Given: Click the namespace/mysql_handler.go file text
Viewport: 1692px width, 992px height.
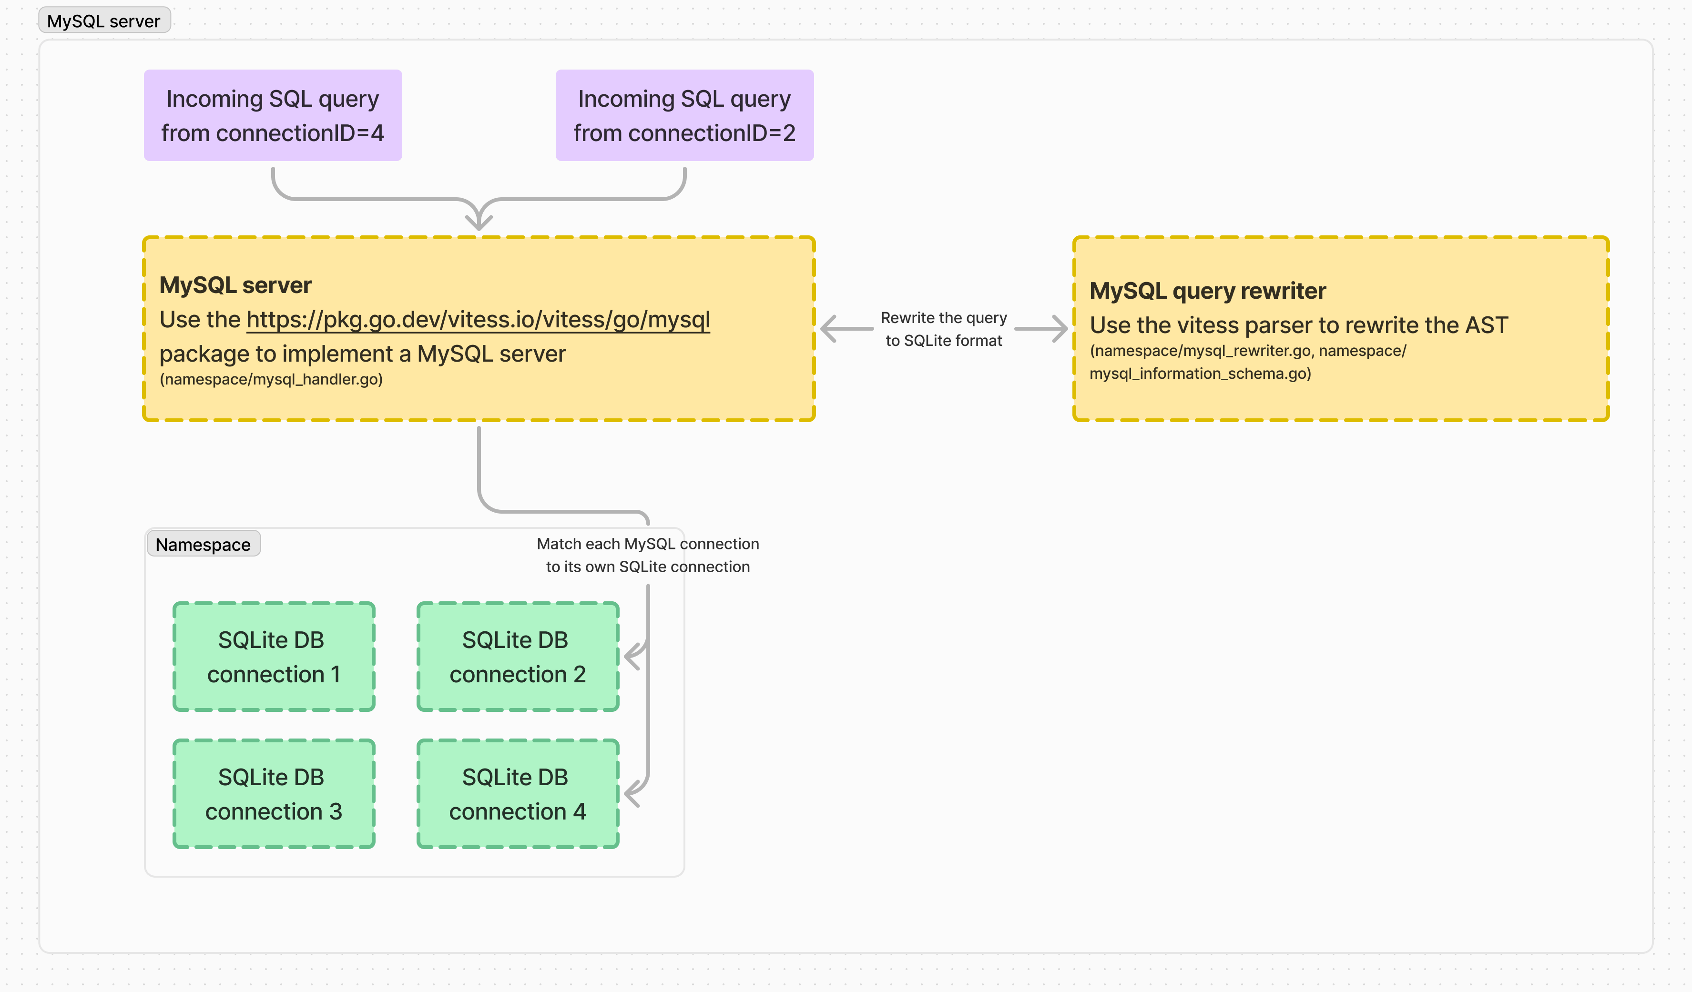Looking at the screenshot, I should 271,379.
